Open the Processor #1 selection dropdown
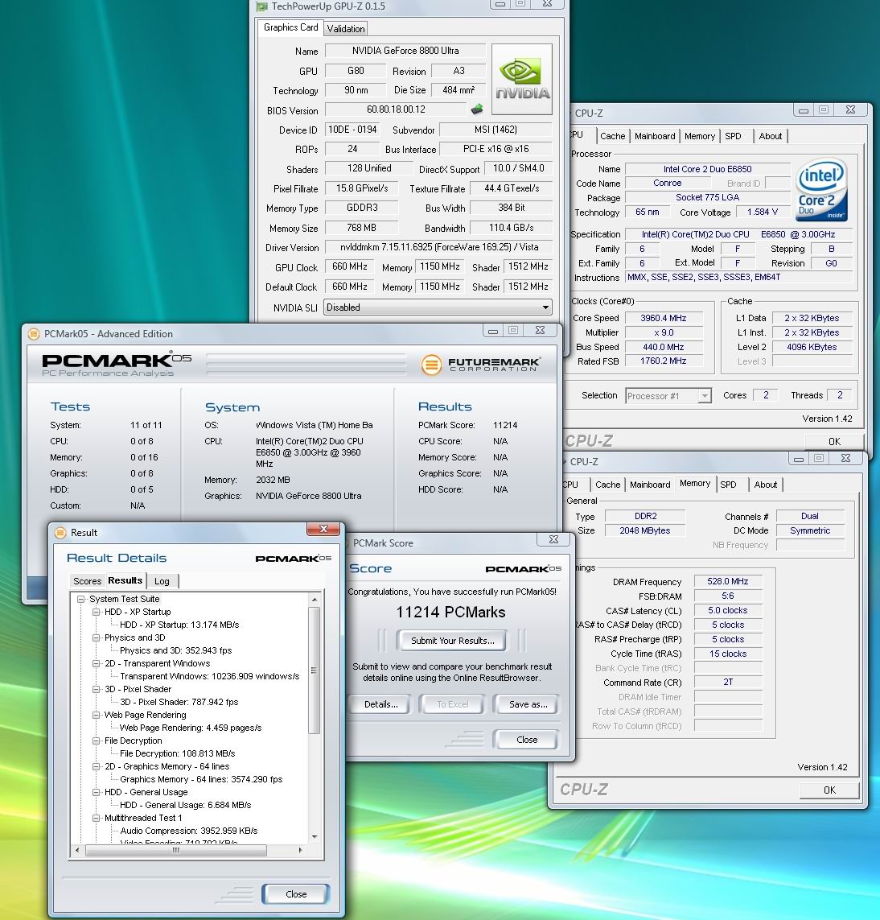880x920 pixels. pyautogui.click(x=705, y=396)
